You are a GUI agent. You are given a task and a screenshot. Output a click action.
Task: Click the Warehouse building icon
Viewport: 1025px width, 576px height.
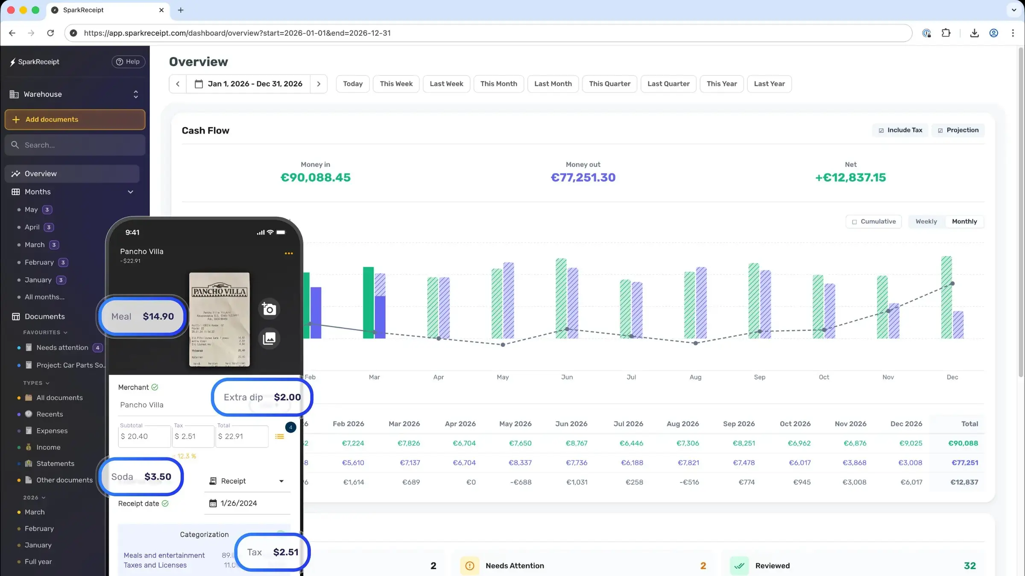click(14, 94)
